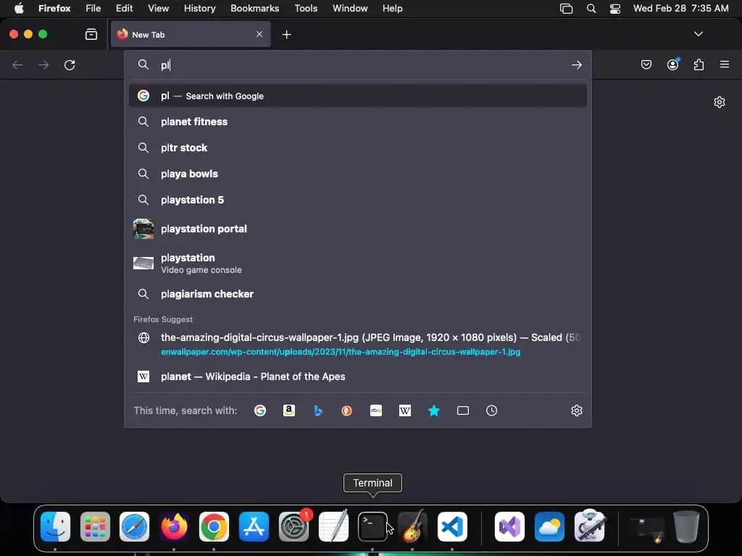The image size is (742, 556).
Task: Open the File menu
Action: click(93, 8)
